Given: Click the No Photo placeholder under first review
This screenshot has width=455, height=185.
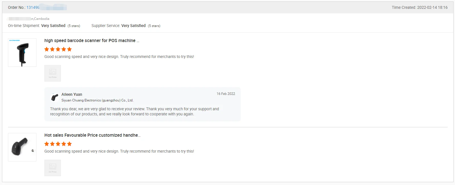Looking at the screenshot, I should point(53,73).
